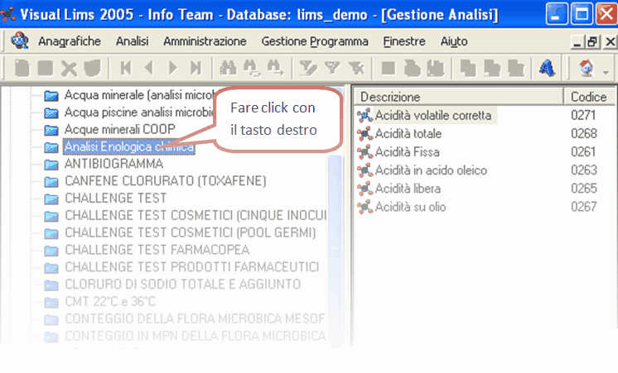This screenshot has height=373, width=618.
Task: Click the new document toolbar icon
Action: point(22,68)
